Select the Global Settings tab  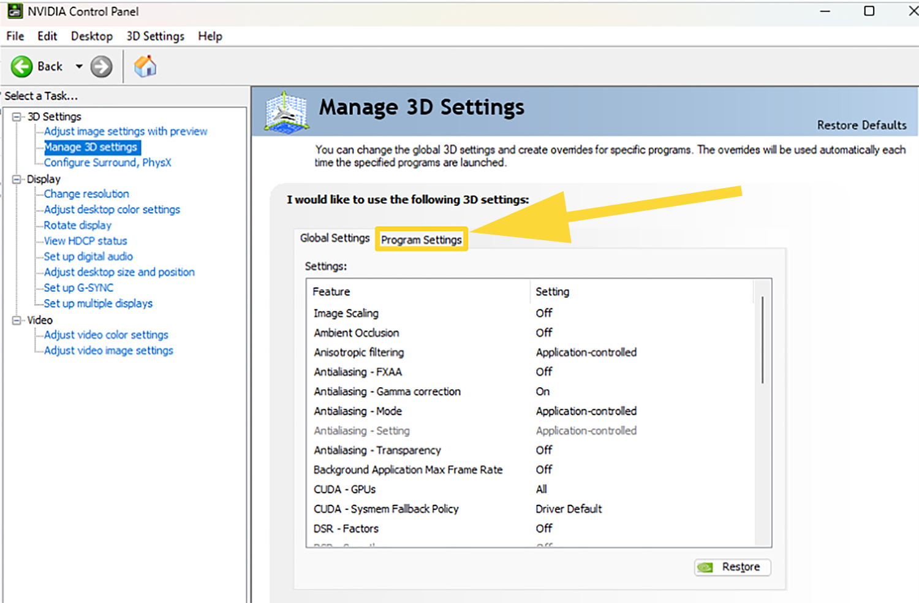[335, 238]
